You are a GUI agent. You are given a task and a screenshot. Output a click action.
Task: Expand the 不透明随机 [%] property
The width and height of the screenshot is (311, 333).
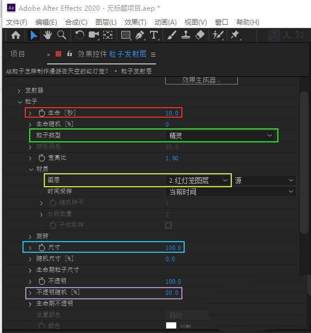pos(30,293)
